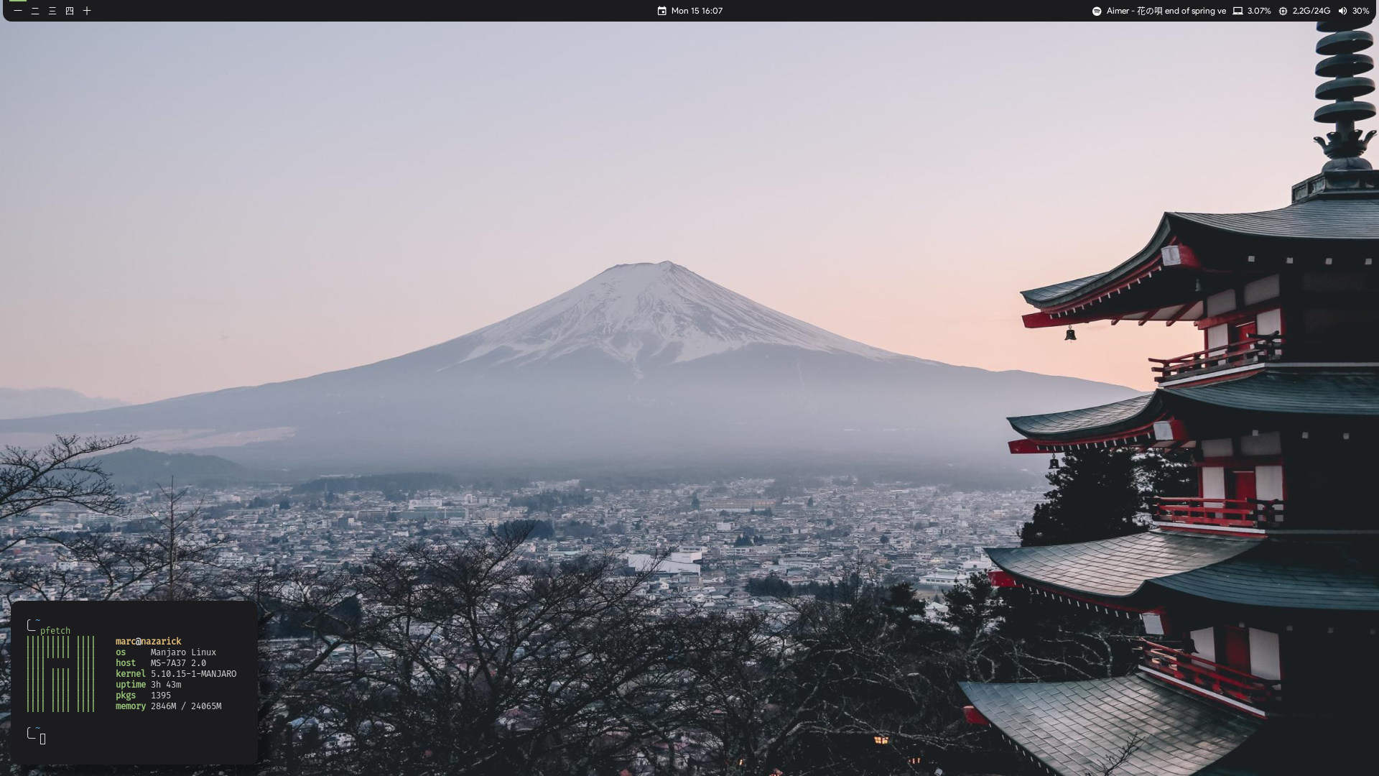Click the laptop CPU usage icon
The width and height of the screenshot is (1379, 776).
1238,11
